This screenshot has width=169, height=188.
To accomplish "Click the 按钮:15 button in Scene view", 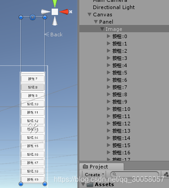I will click(33, 146).
